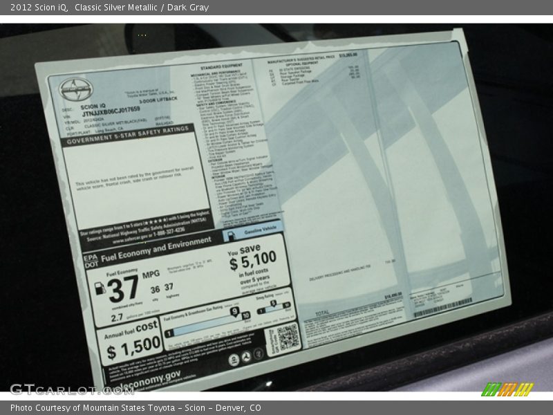Click the Smog Rating marker showing 5
Screen dimensions: 553x415
[x=272, y=304]
